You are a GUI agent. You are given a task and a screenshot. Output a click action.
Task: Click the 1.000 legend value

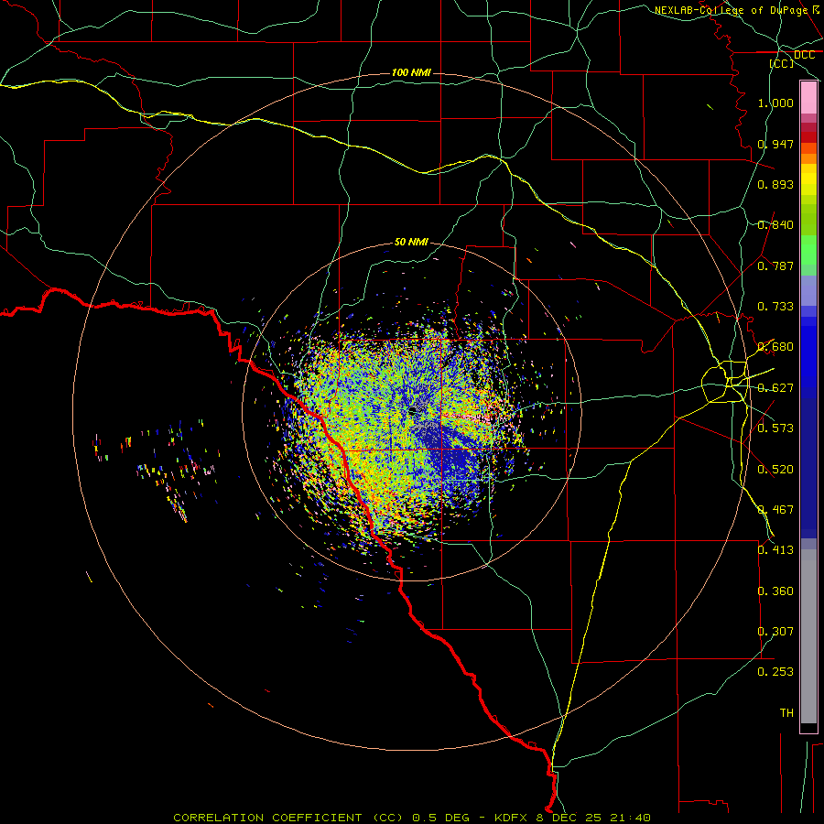(x=775, y=103)
